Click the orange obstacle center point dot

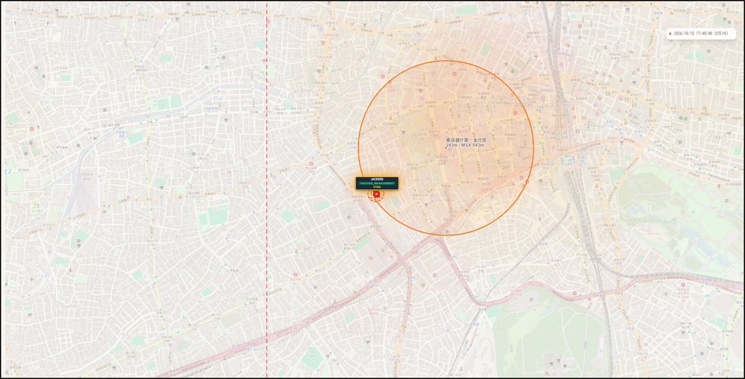445,148
